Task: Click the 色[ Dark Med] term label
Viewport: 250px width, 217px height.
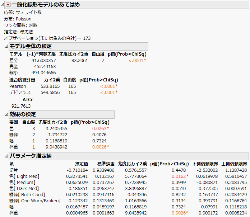Action: [24, 189]
